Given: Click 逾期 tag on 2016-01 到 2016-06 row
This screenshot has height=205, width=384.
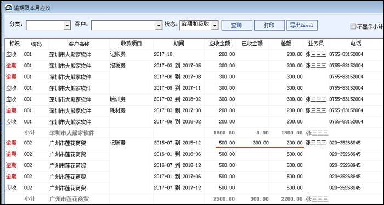Looking at the screenshot, I should pyautogui.click(x=12, y=154).
